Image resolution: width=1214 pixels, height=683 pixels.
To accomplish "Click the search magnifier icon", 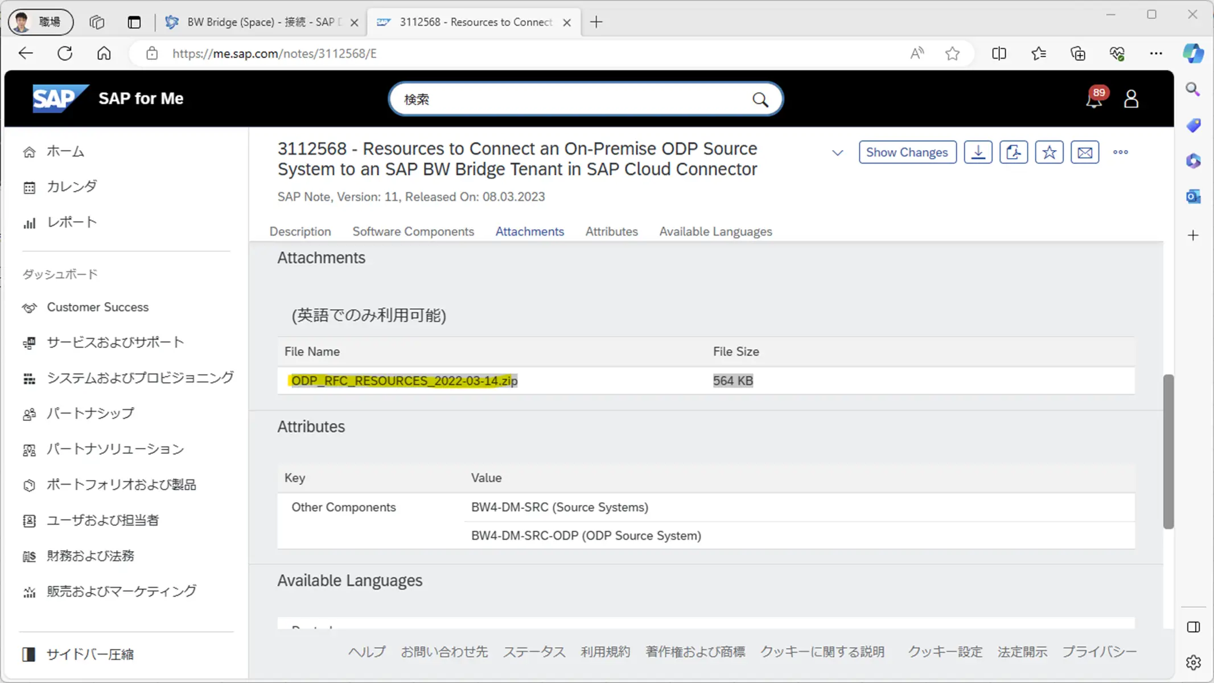I will 760,100.
